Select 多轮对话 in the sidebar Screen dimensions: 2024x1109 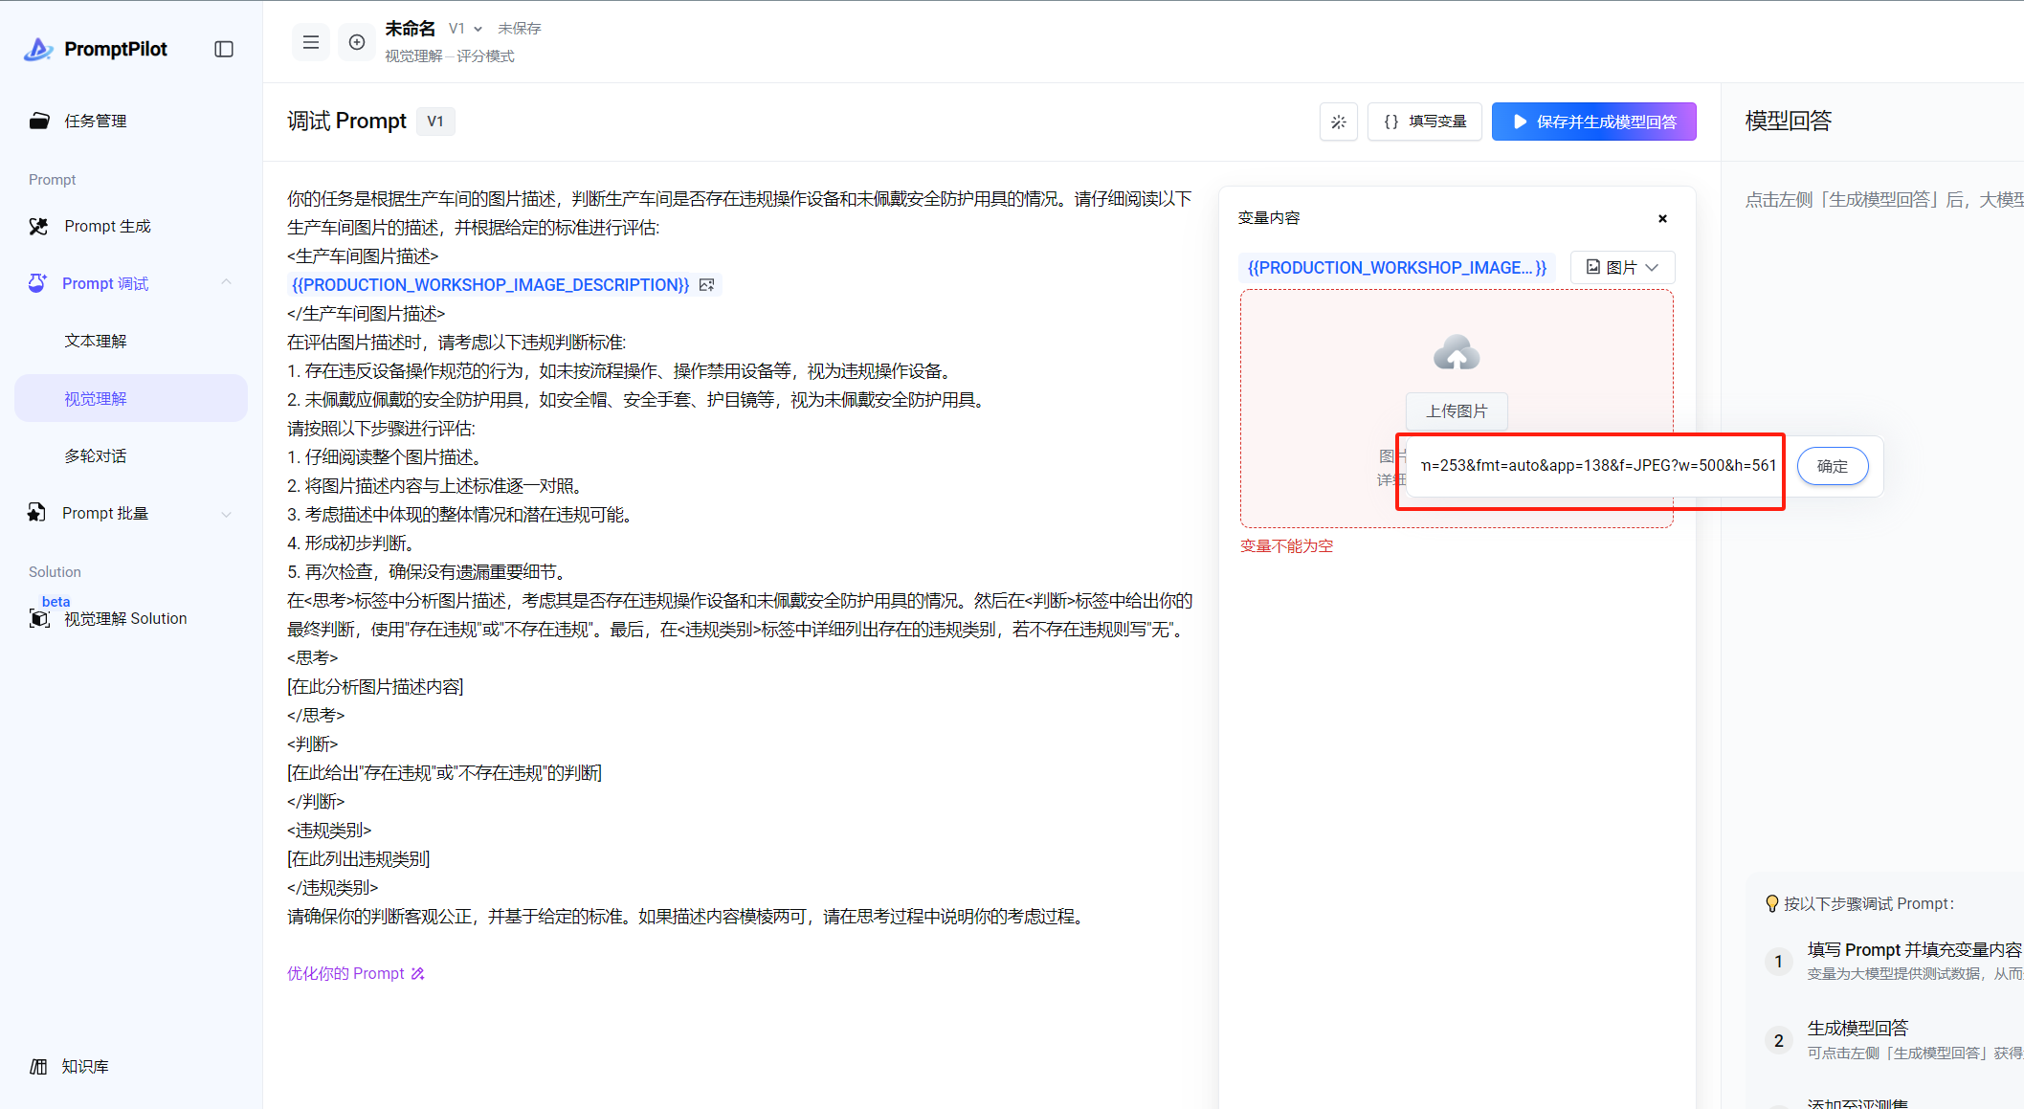coord(96,455)
